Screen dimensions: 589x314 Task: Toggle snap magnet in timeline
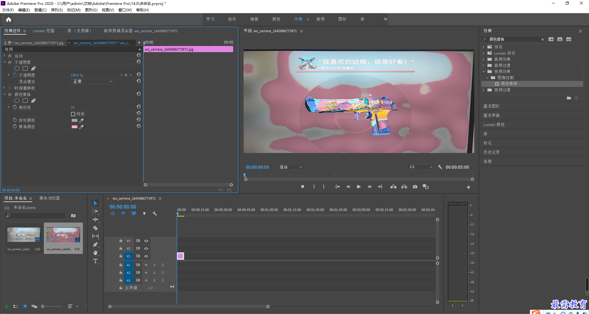click(123, 213)
